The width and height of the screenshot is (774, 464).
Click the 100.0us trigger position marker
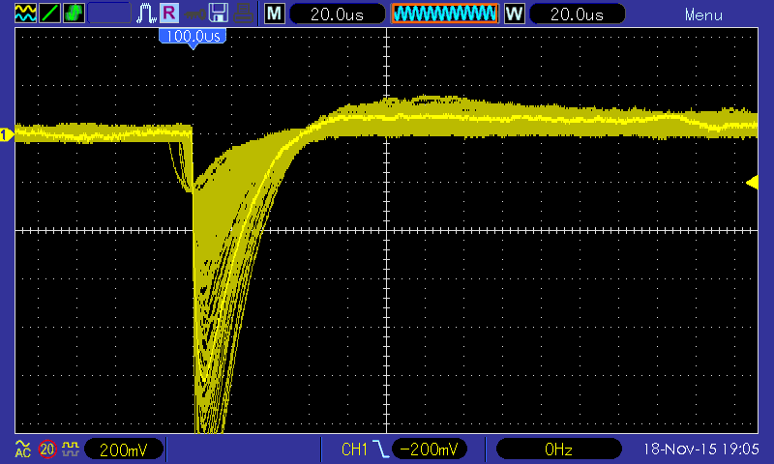(x=193, y=38)
